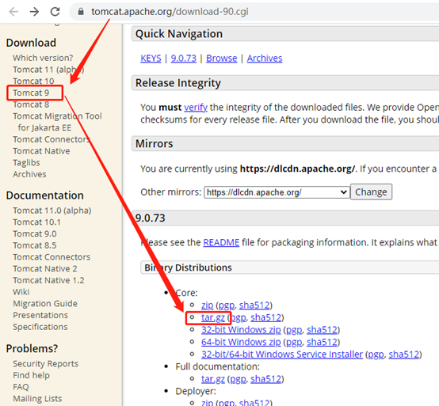The width and height of the screenshot is (439, 406).
Task: Open Tomcat 9.0 documentation
Action: tap(35, 233)
